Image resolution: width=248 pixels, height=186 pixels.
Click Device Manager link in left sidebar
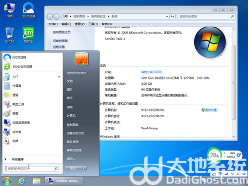[60, 41]
